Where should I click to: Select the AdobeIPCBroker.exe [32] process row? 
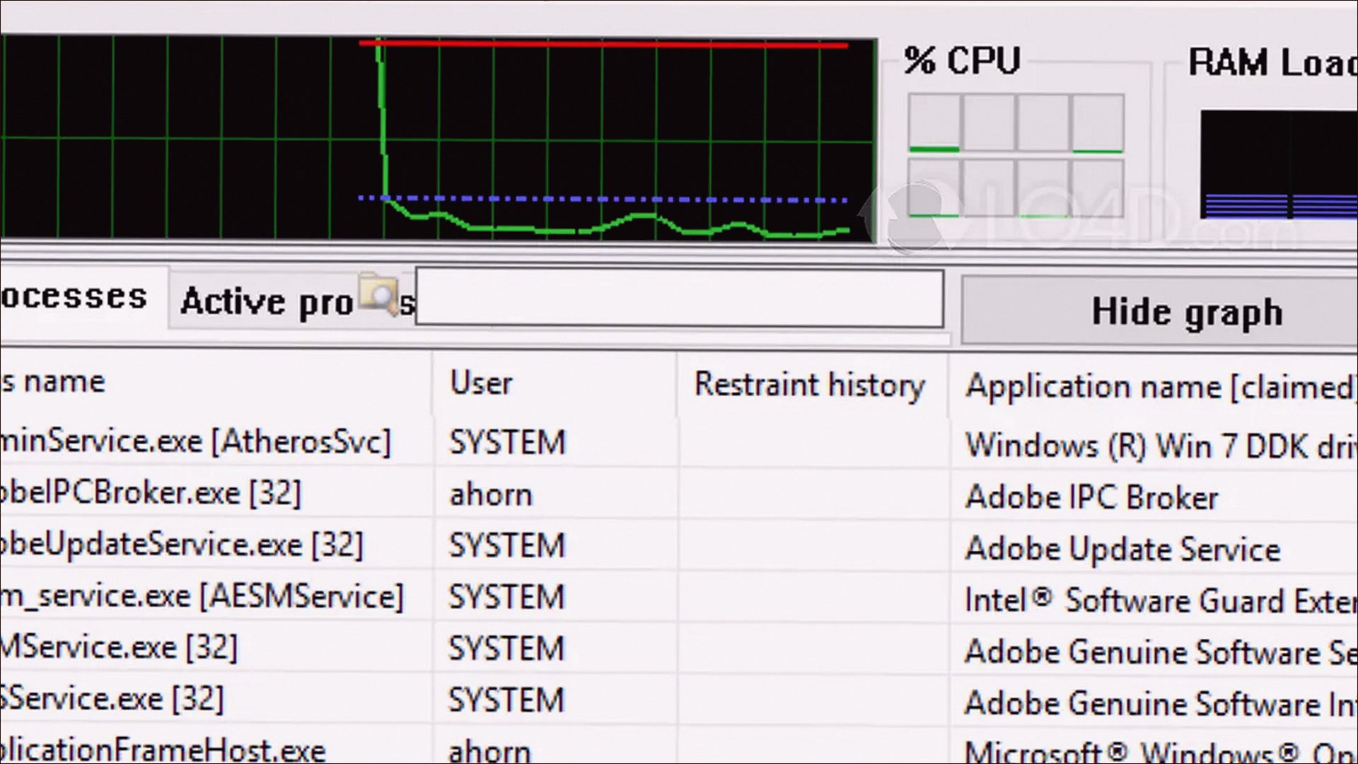click(x=679, y=494)
